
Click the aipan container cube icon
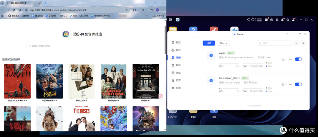click(x=211, y=56)
